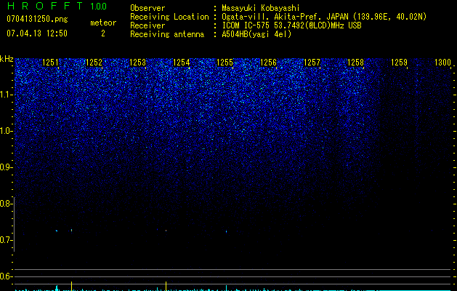Click the 0.8 kHz axis label

tap(6, 204)
